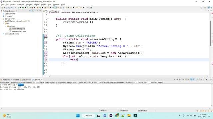The image size is (213, 119).
Task: Collapse the src folder
Action: click(x=4, y=24)
